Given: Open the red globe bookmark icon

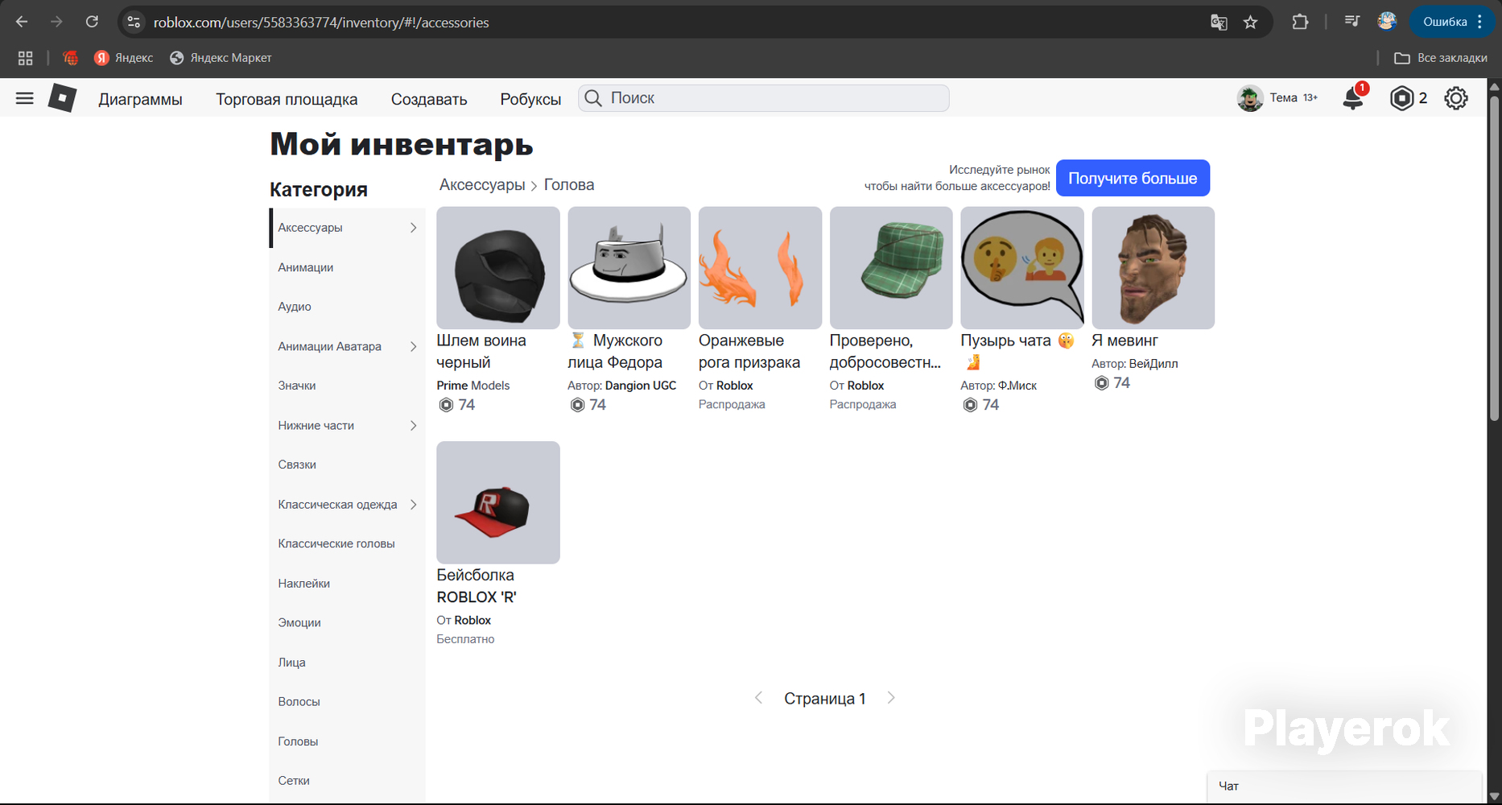Looking at the screenshot, I should (x=71, y=58).
